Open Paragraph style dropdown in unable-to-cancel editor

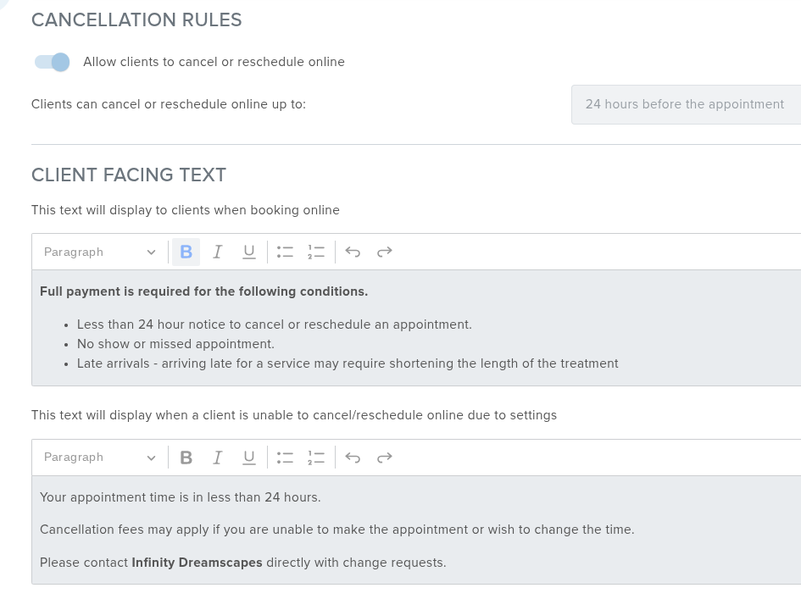(99, 458)
